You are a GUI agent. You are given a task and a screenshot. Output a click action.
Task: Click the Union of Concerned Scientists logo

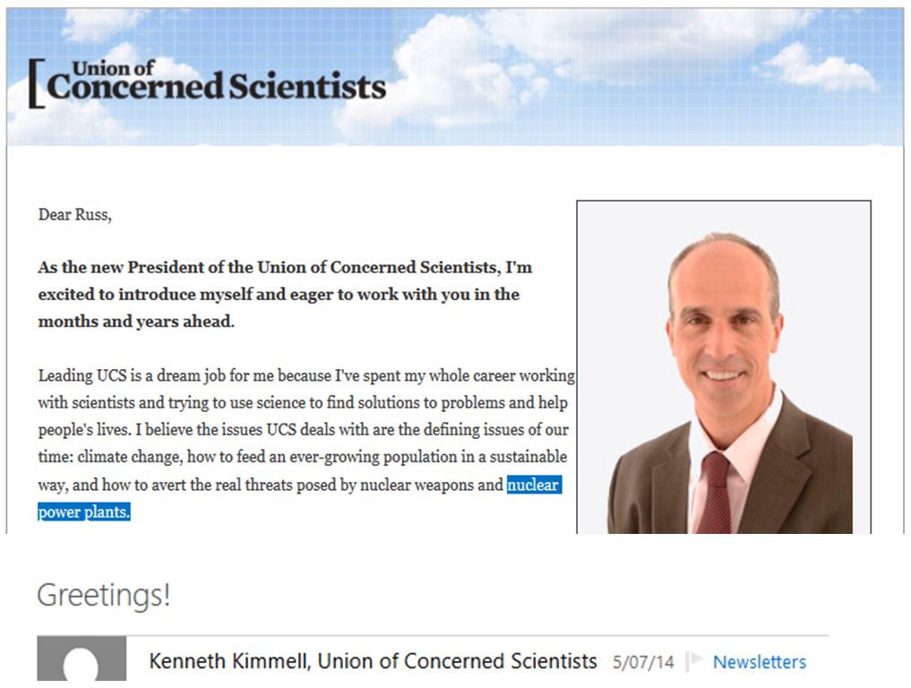[x=211, y=81]
